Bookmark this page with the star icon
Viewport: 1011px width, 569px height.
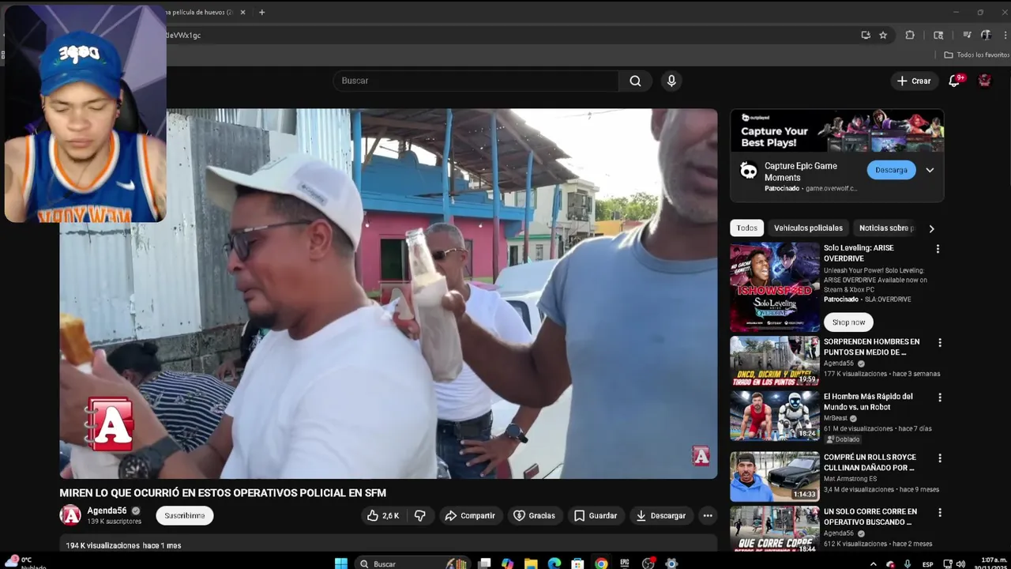883,35
